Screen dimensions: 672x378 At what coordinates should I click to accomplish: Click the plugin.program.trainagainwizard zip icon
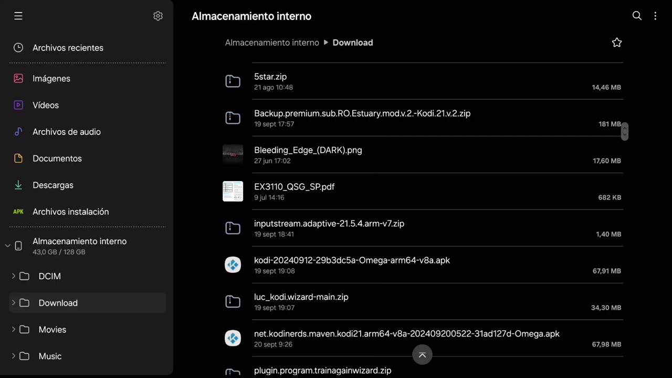[233, 372]
